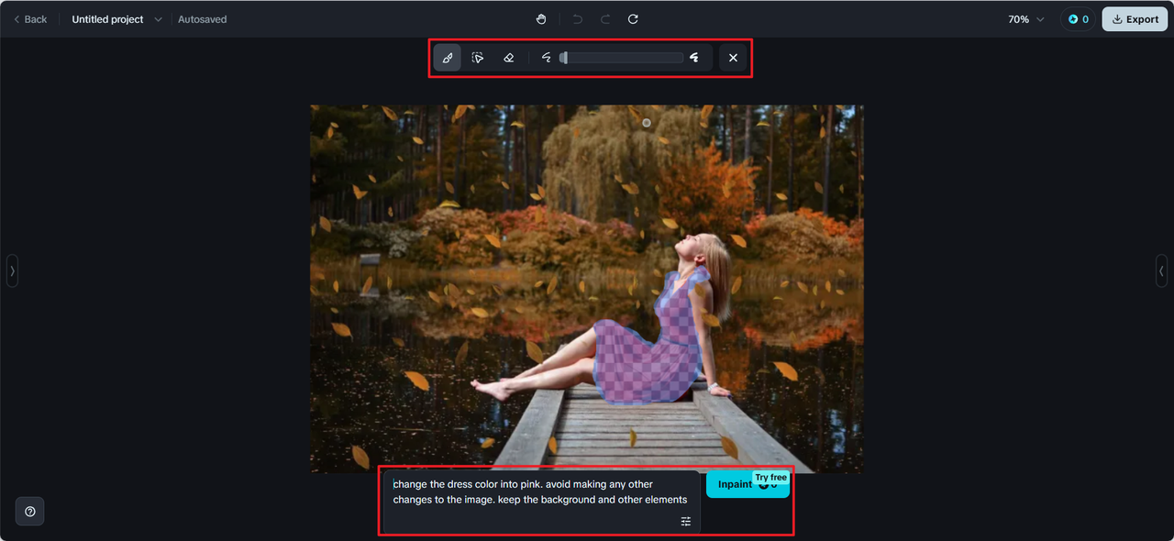Click the Autosaved status text
Viewport: 1174px width, 541px height.
(203, 19)
